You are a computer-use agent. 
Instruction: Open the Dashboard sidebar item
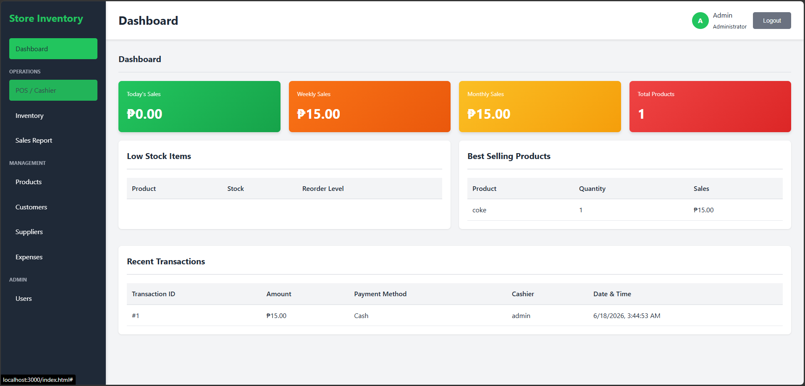53,49
